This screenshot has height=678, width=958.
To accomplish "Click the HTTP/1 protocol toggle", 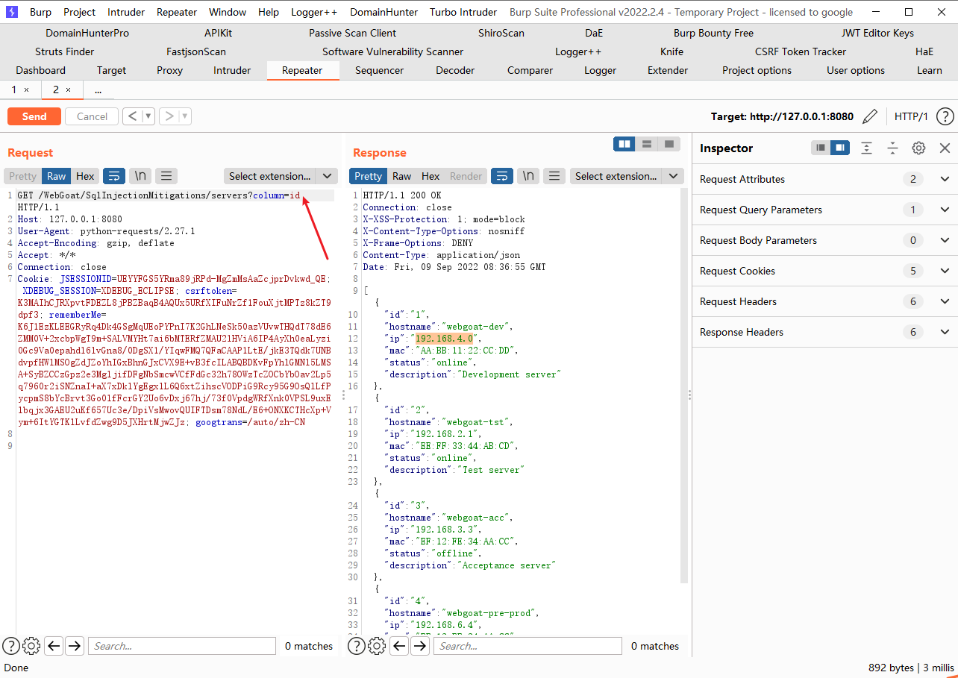I will [911, 116].
